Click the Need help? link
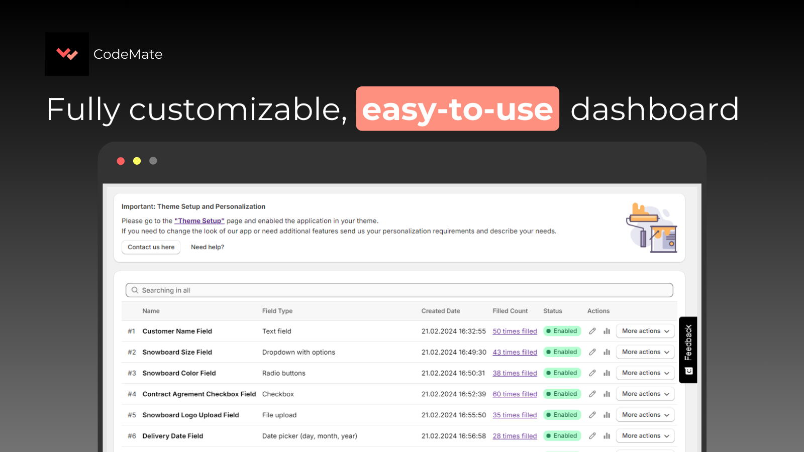This screenshot has width=804, height=452. (207, 247)
